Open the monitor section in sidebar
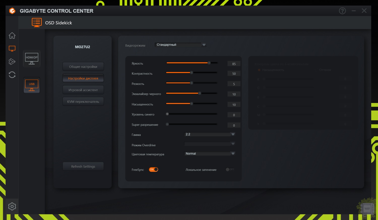378x220 pixels. pyautogui.click(x=12, y=49)
